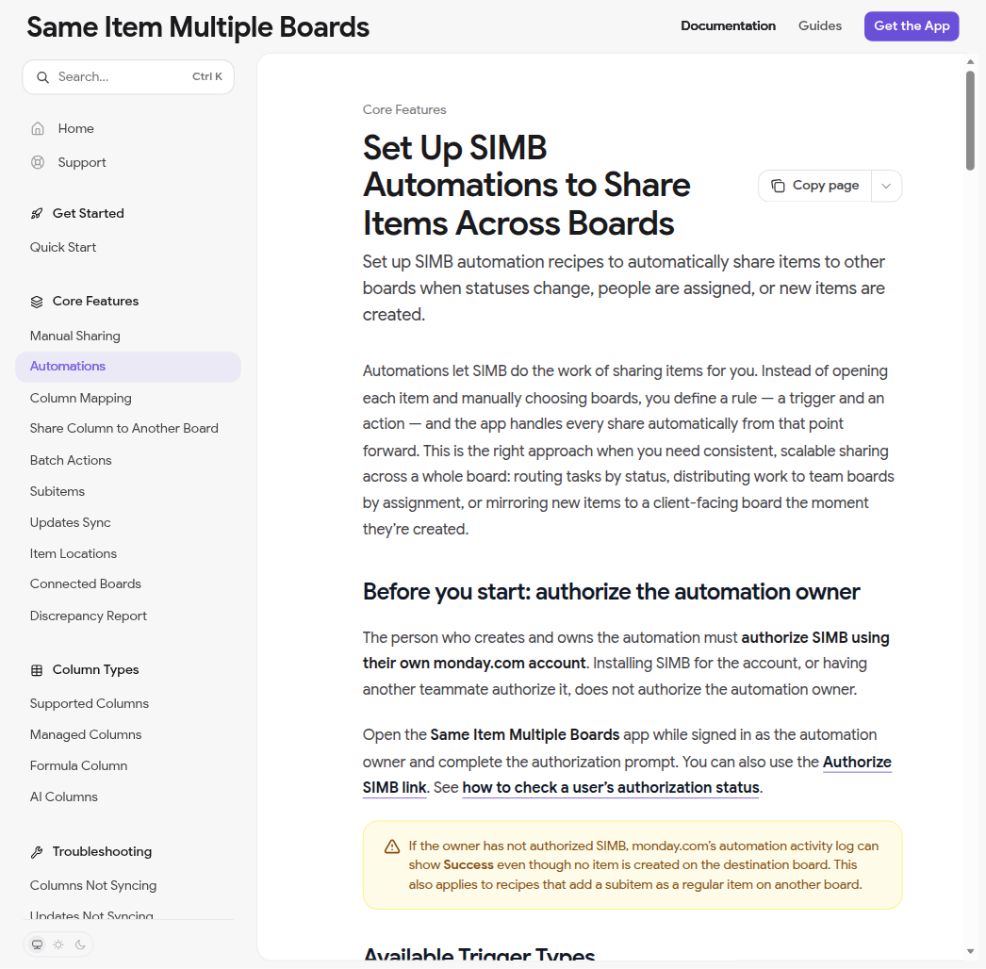Go to Home in sidebar
Image resolution: width=986 pixels, height=969 pixels.
coord(75,128)
